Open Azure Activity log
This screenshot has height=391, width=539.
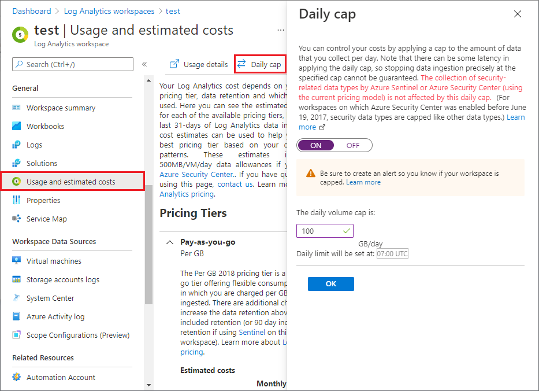tap(54, 316)
